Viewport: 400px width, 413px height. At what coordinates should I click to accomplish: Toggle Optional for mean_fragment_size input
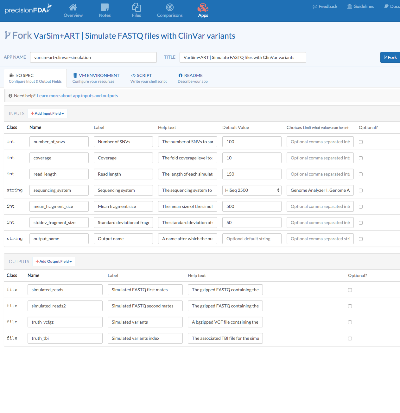click(361, 207)
